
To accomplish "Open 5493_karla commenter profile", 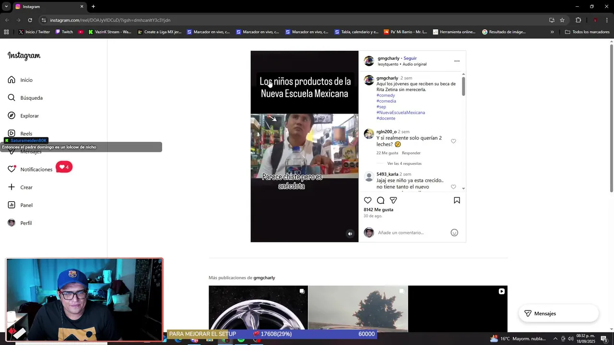I will (x=388, y=174).
